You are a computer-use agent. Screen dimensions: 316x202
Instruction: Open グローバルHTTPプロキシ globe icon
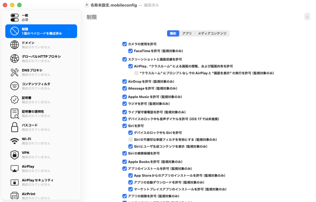14,59
